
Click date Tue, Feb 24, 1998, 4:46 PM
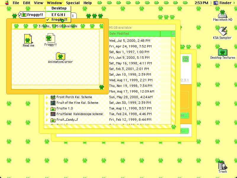coord(130,114)
